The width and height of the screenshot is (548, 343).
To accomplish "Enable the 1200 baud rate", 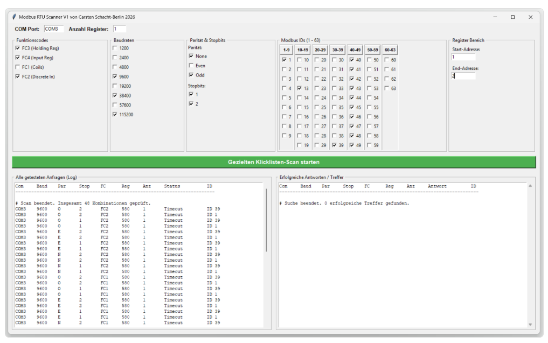I will [115, 48].
